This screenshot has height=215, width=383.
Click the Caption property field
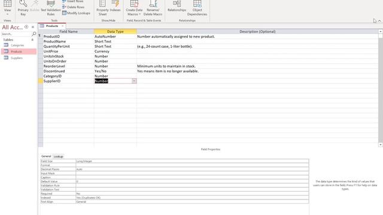[192, 177]
